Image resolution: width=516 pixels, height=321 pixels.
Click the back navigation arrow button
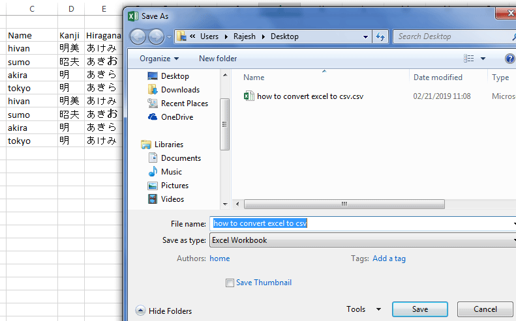coord(138,36)
